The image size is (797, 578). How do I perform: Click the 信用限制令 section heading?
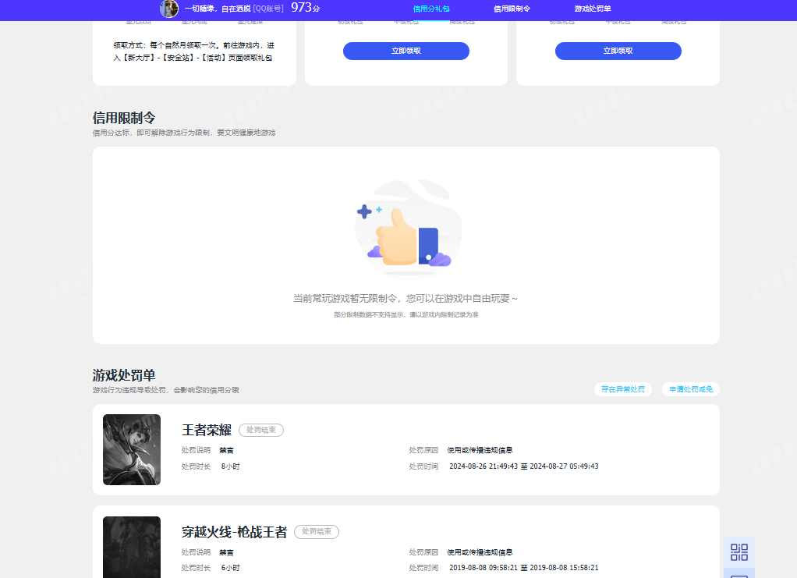pos(124,118)
